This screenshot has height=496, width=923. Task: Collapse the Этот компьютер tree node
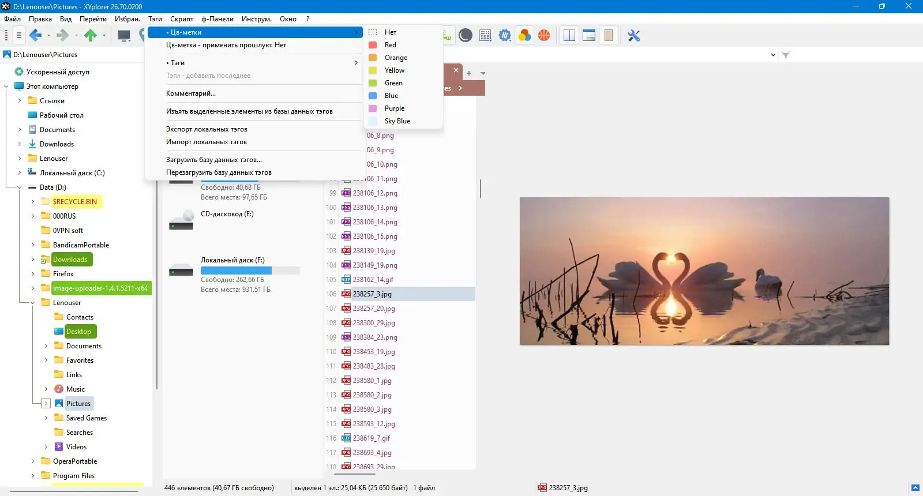pyautogui.click(x=6, y=87)
